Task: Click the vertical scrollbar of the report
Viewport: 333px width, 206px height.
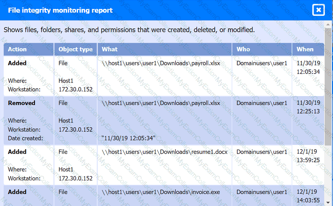Action: (329, 103)
